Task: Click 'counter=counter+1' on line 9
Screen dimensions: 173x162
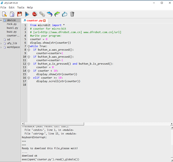Action: pos(50,53)
